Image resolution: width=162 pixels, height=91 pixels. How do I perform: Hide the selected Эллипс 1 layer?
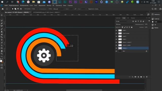point(116,48)
